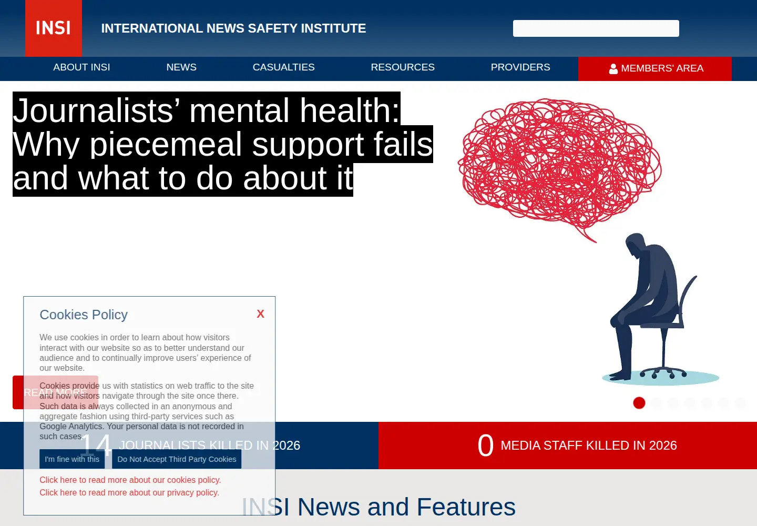This screenshot has width=757, height=526.
Task: Select the seventh carousel dot
Action: click(740, 403)
